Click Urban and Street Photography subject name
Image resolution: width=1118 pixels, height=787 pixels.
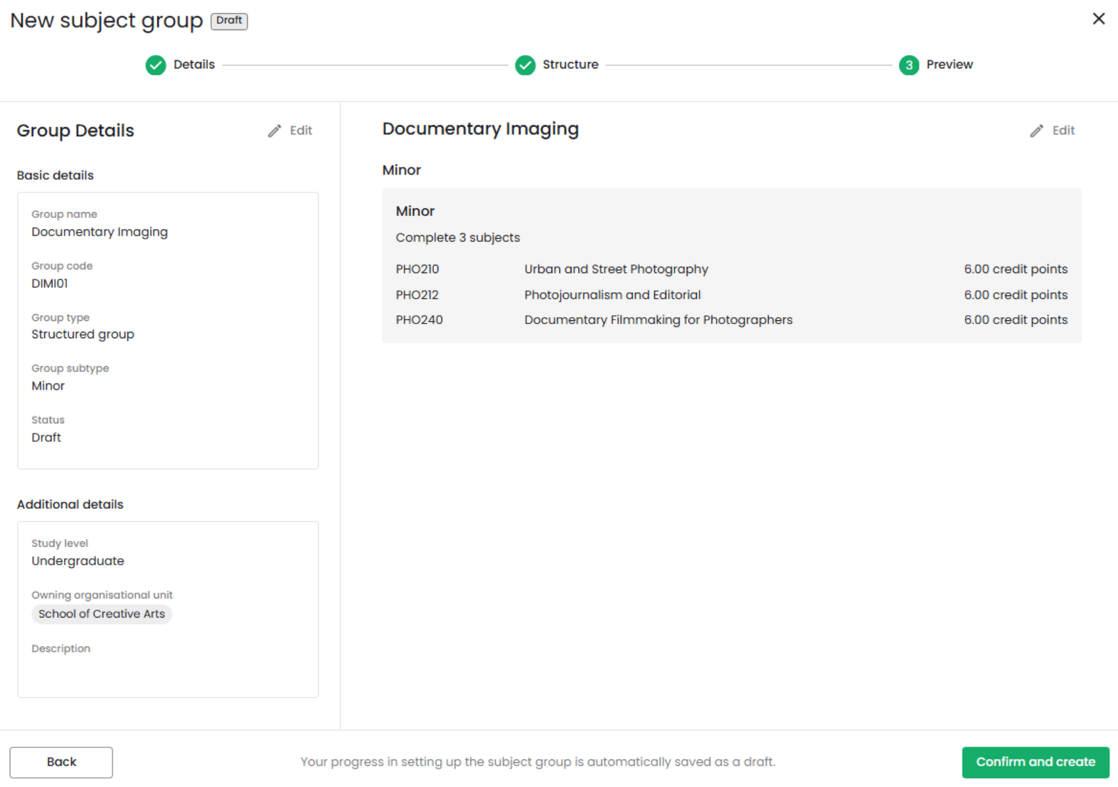[x=616, y=269]
